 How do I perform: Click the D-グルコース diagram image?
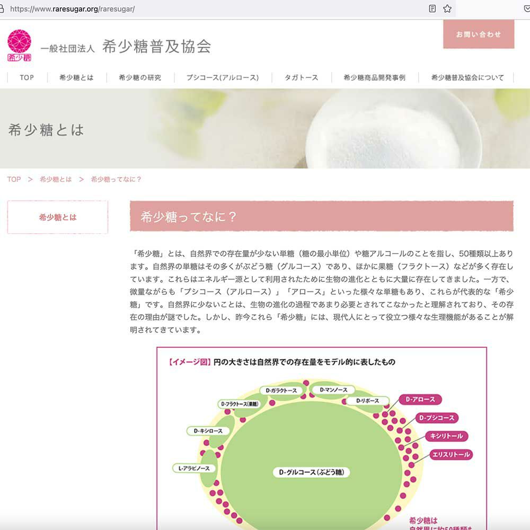point(322,438)
